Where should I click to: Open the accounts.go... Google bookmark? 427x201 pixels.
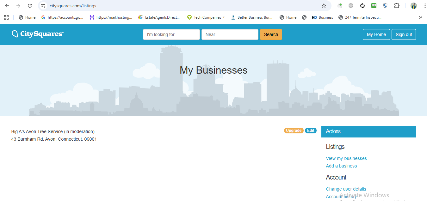click(x=62, y=17)
